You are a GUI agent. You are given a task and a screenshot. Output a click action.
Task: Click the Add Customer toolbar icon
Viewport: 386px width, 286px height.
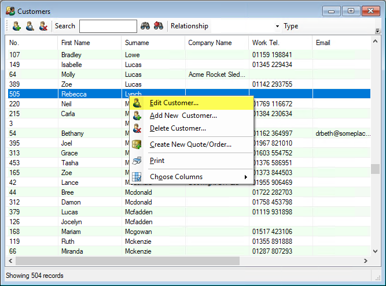click(16, 26)
